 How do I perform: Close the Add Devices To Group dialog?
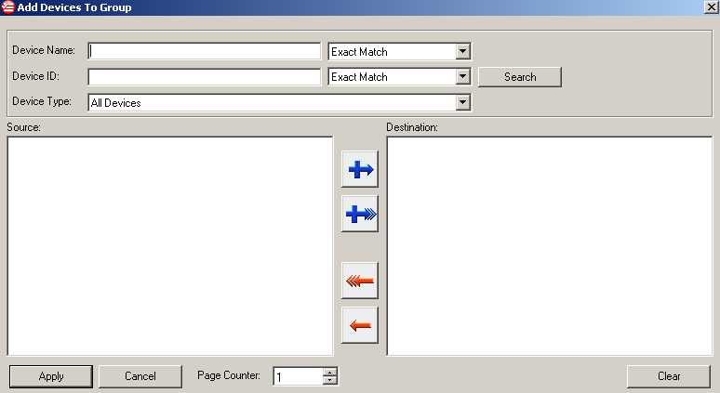click(x=711, y=7)
